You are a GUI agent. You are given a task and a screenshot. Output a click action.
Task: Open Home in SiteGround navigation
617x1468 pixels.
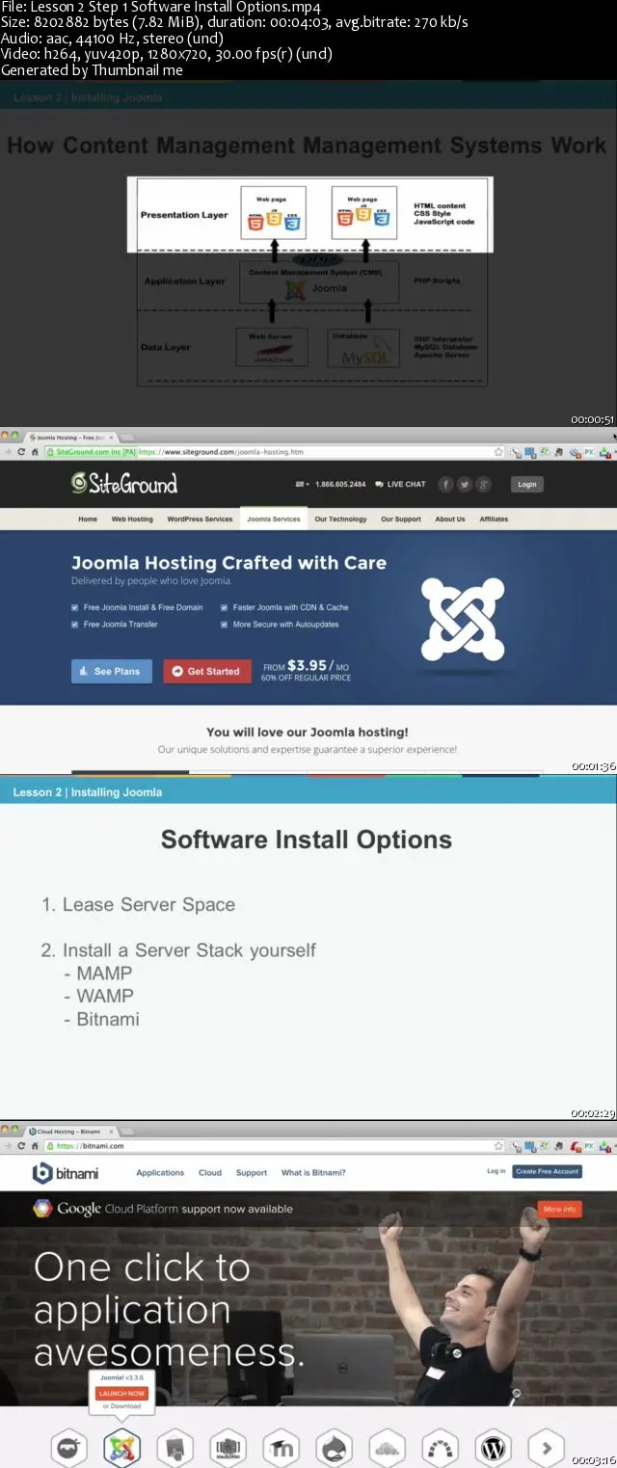point(88,519)
